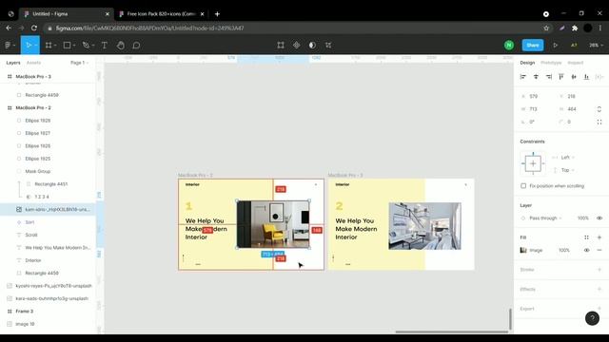609x342 pixels.
Task: Switch to the Prototype tab
Action: [x=551, y=63]
